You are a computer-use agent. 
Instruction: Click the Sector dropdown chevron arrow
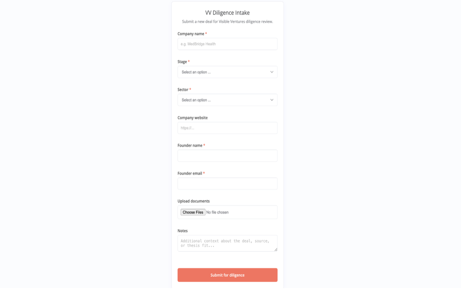272,100
